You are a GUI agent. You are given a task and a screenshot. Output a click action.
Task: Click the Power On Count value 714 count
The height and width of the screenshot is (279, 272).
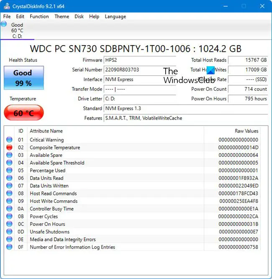pos(248,89)
